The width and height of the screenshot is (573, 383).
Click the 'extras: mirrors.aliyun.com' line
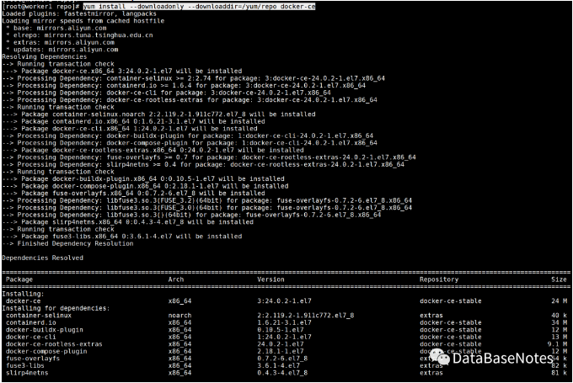pyautogui.click(x=60, y=42)
